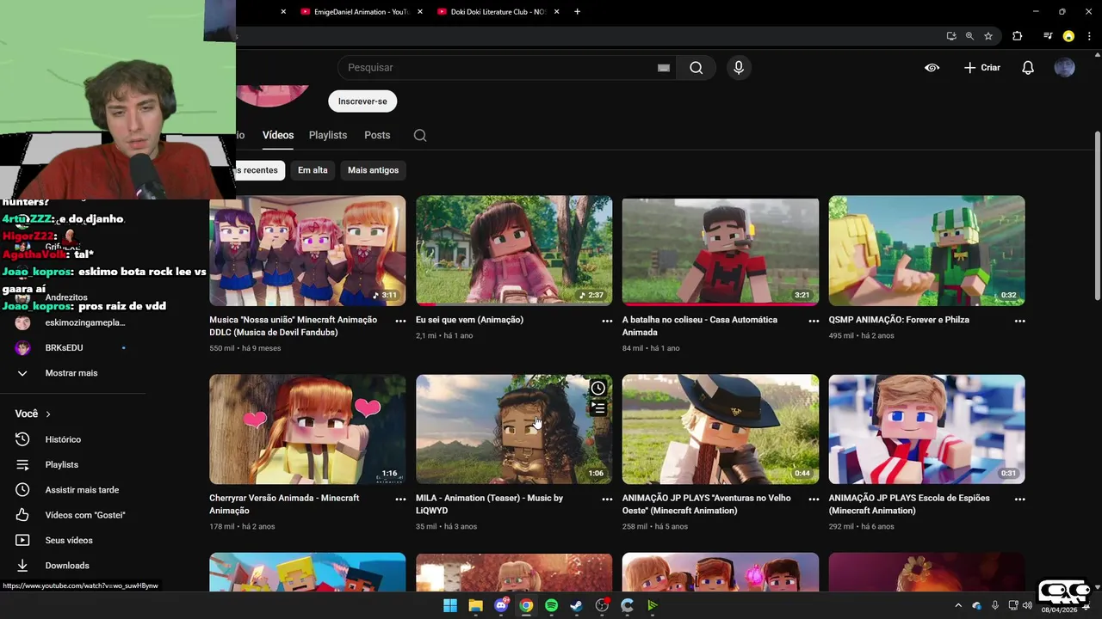The width and height of the screenshot is (1102, 619).
Task: Activate voice search microphone icon
Action: [739, 68]
